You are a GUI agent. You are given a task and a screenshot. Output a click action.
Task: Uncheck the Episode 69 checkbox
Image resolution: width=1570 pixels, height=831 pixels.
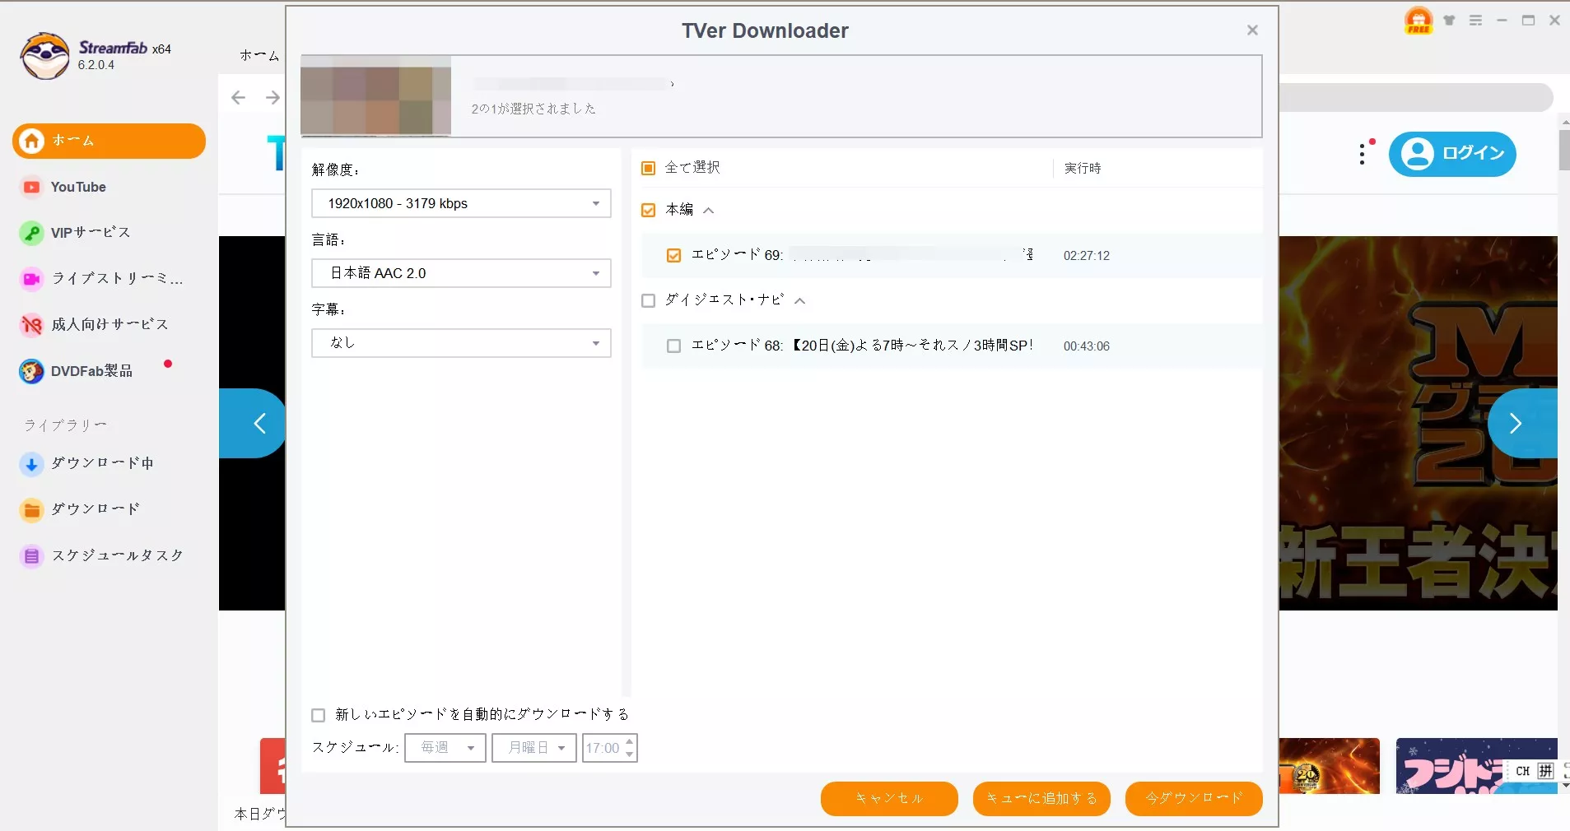tap(673, 256)
